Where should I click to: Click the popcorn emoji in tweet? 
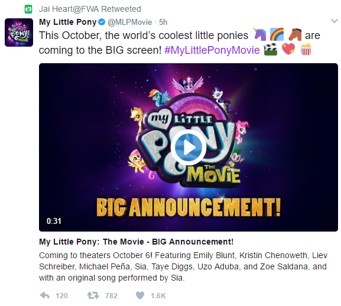pos(306,50)
